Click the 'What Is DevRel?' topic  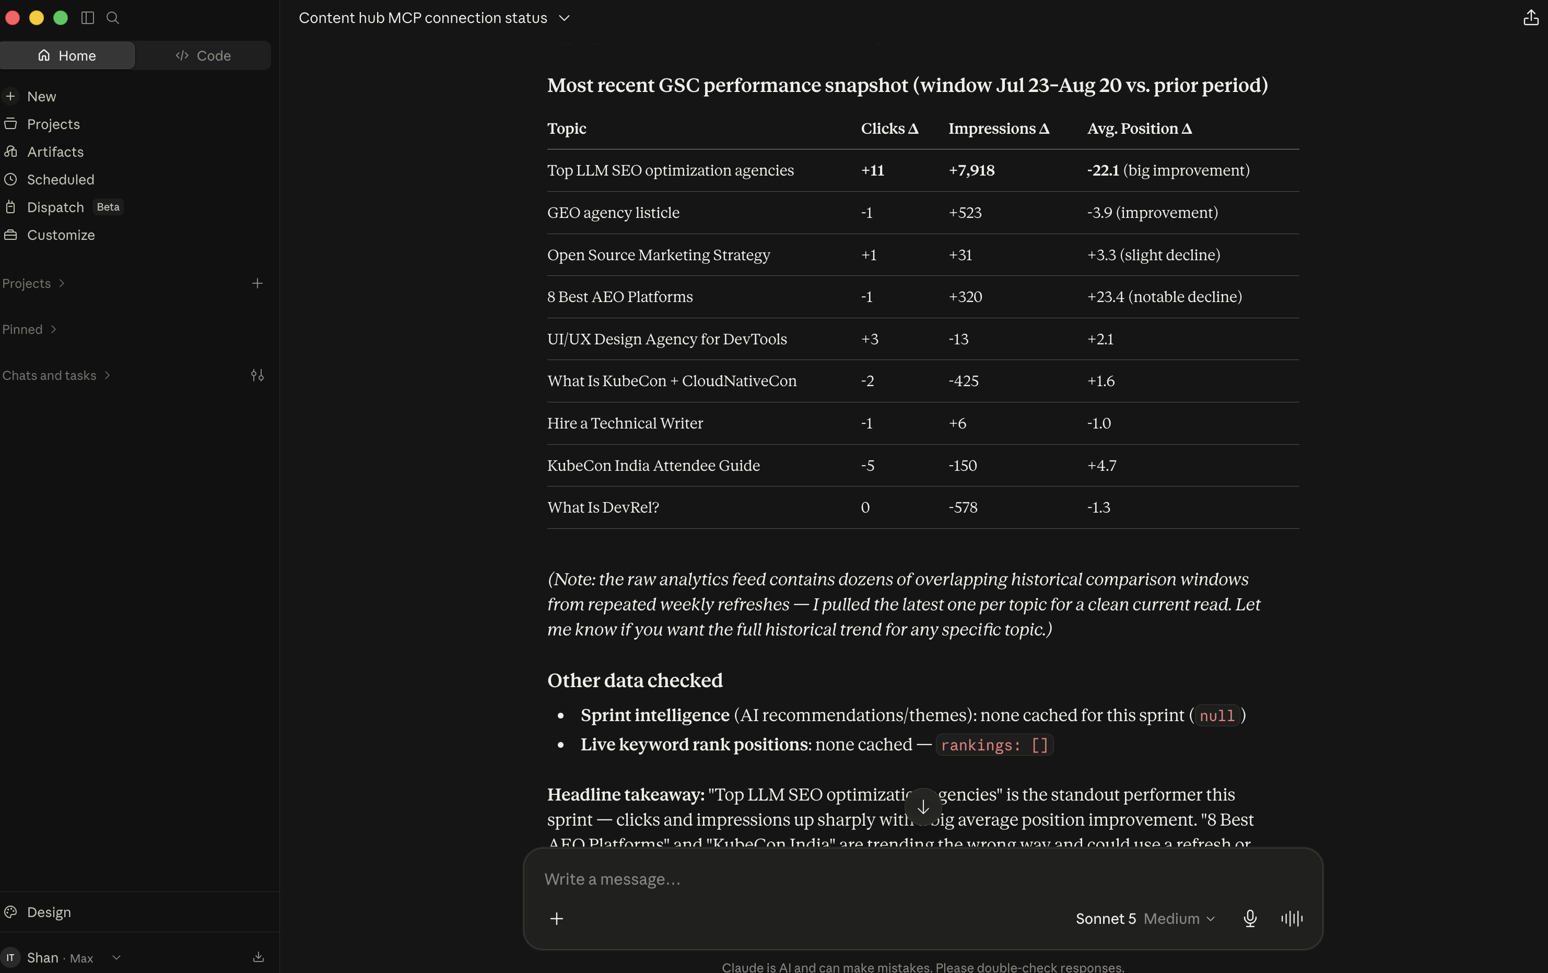(603, 507)
